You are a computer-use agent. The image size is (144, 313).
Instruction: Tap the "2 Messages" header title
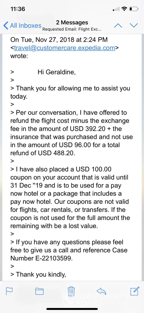point(72,22)
